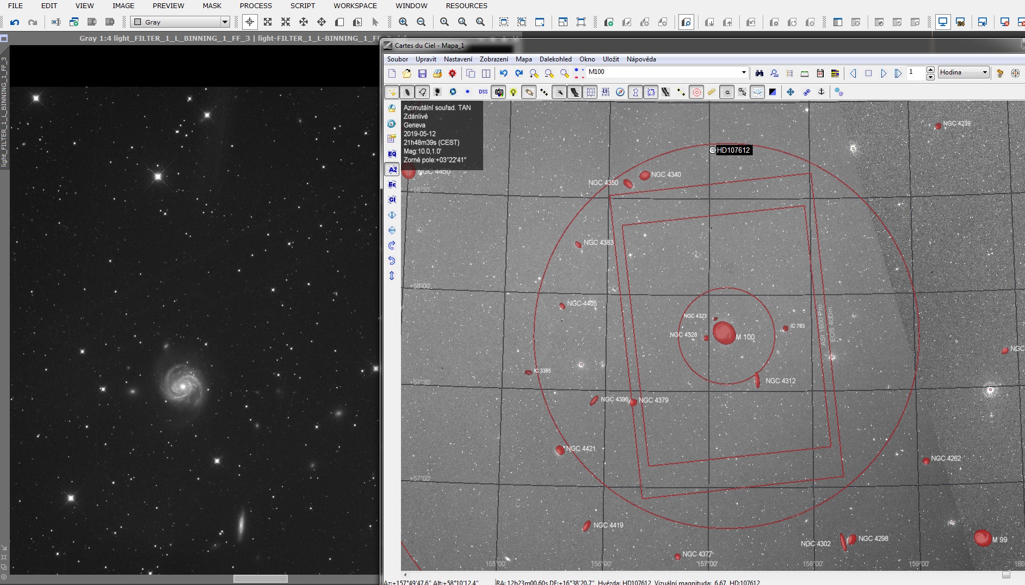Image resolution: width=1025 pixels, height=585 pixels.
Task: Open Nastavení menu in Cartes du Ciel
Action: click(x=458, y=59)
